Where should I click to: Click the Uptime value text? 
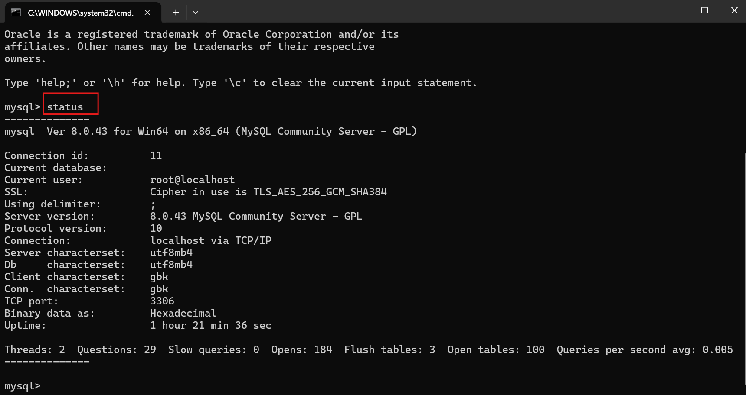(x=210, y=325)
